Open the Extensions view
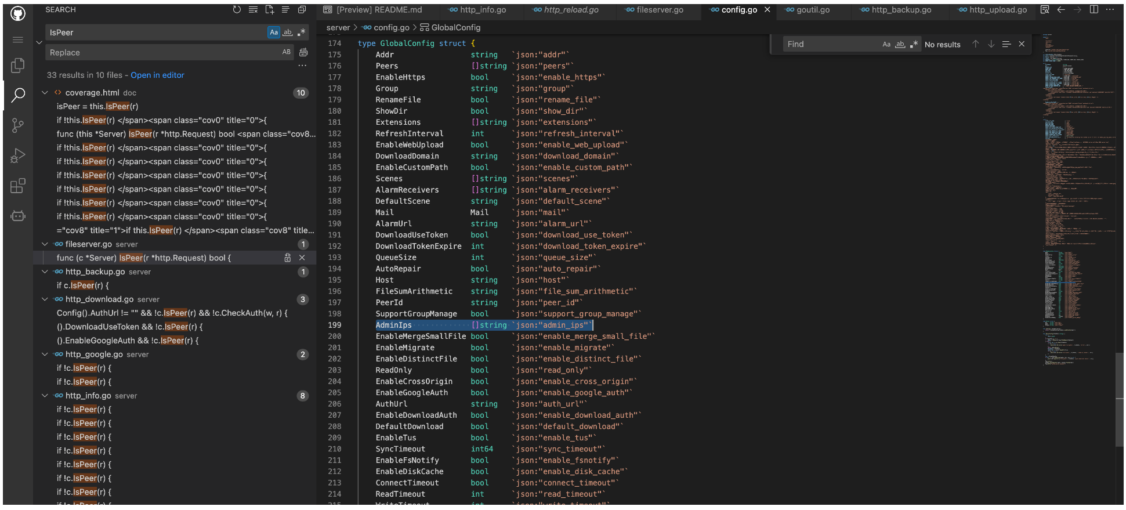Screen dimensions: 1126x510 click(18, 186)
